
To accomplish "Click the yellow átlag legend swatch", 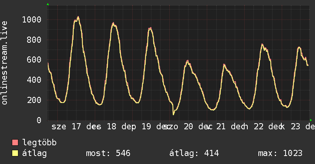I will pos(15,153).
